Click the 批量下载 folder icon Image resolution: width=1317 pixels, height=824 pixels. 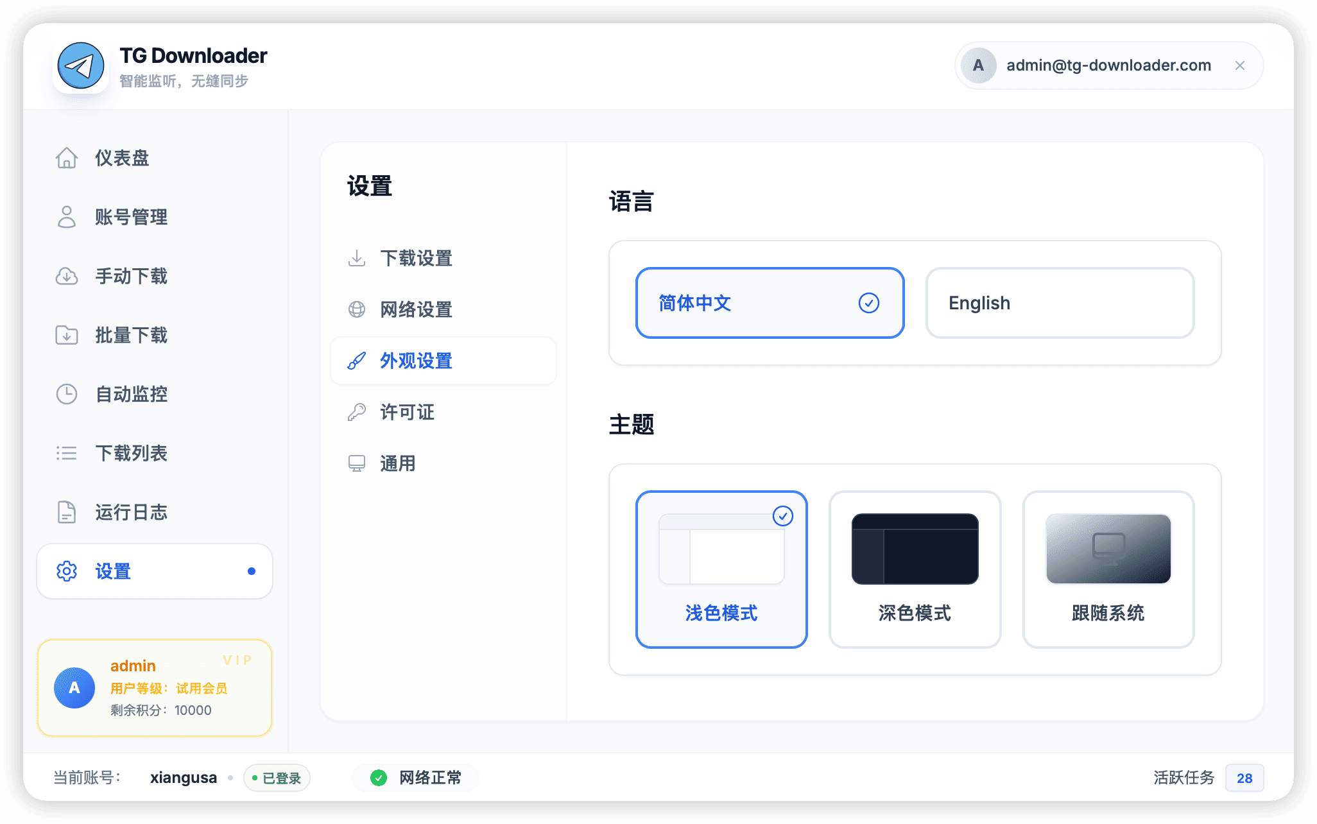[67, 335]
